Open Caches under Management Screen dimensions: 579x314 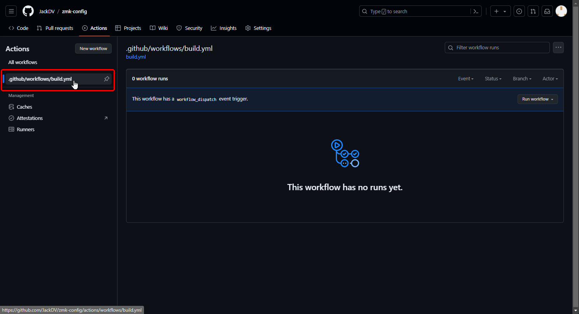pyautogui.click(x=24, y=107)
